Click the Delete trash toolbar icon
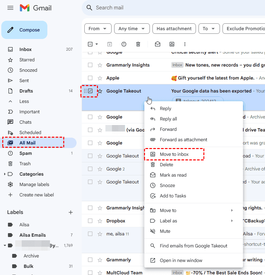 point(138,44)
